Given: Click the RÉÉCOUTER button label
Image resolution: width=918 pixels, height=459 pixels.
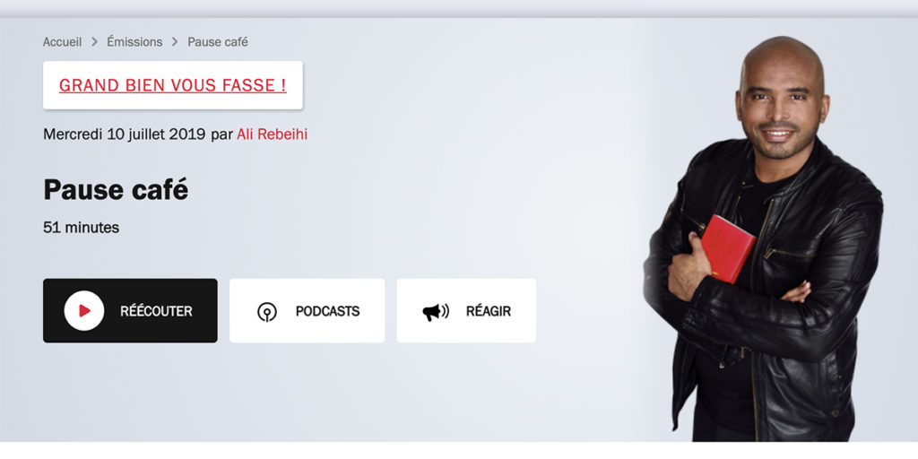Looking at the screenshot, I should (x=156, y=311).
